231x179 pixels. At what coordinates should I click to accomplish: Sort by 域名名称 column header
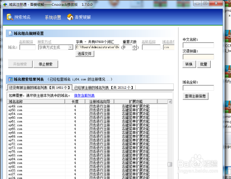(x=36, y=101)
